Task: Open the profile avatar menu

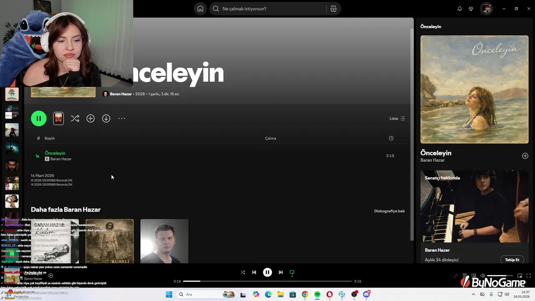Action: point(487,9)
